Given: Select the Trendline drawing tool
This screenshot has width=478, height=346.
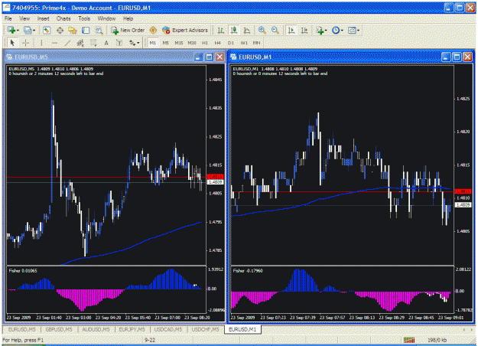Looking at the screenshot, I should (x=67, y=43).
